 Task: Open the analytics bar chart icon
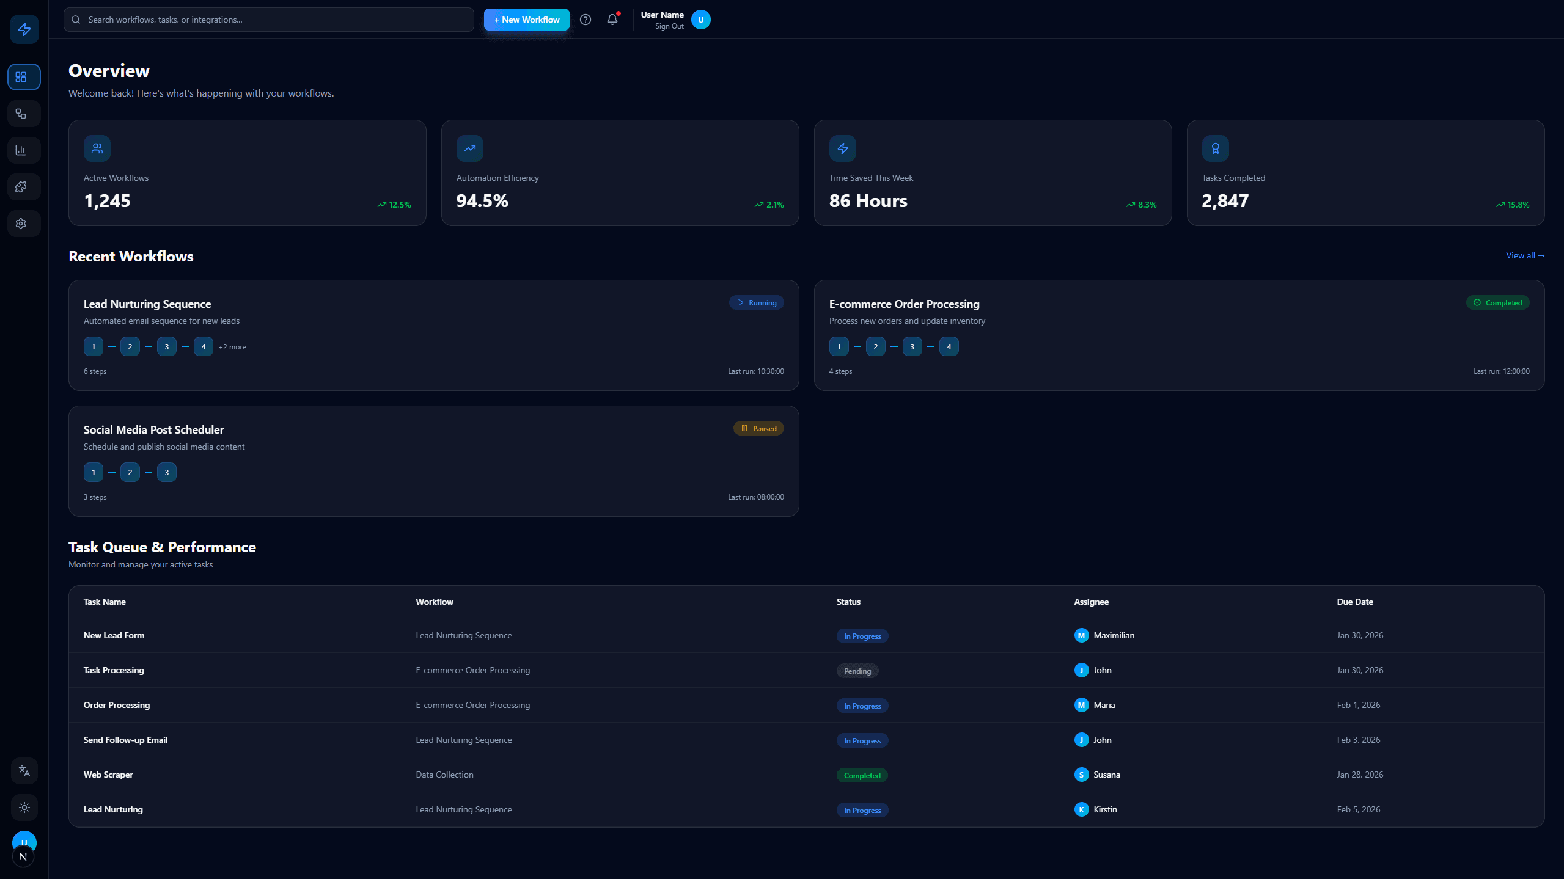coord(24,150)
